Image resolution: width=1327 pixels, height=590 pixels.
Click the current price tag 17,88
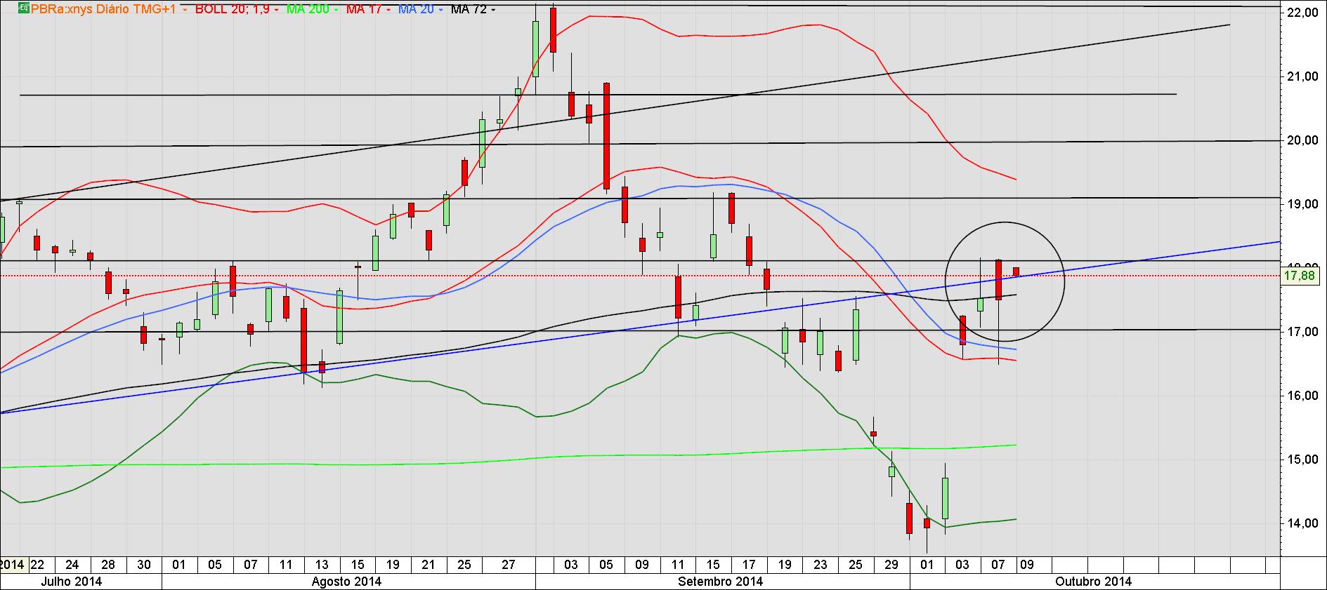pos(1299,276)
